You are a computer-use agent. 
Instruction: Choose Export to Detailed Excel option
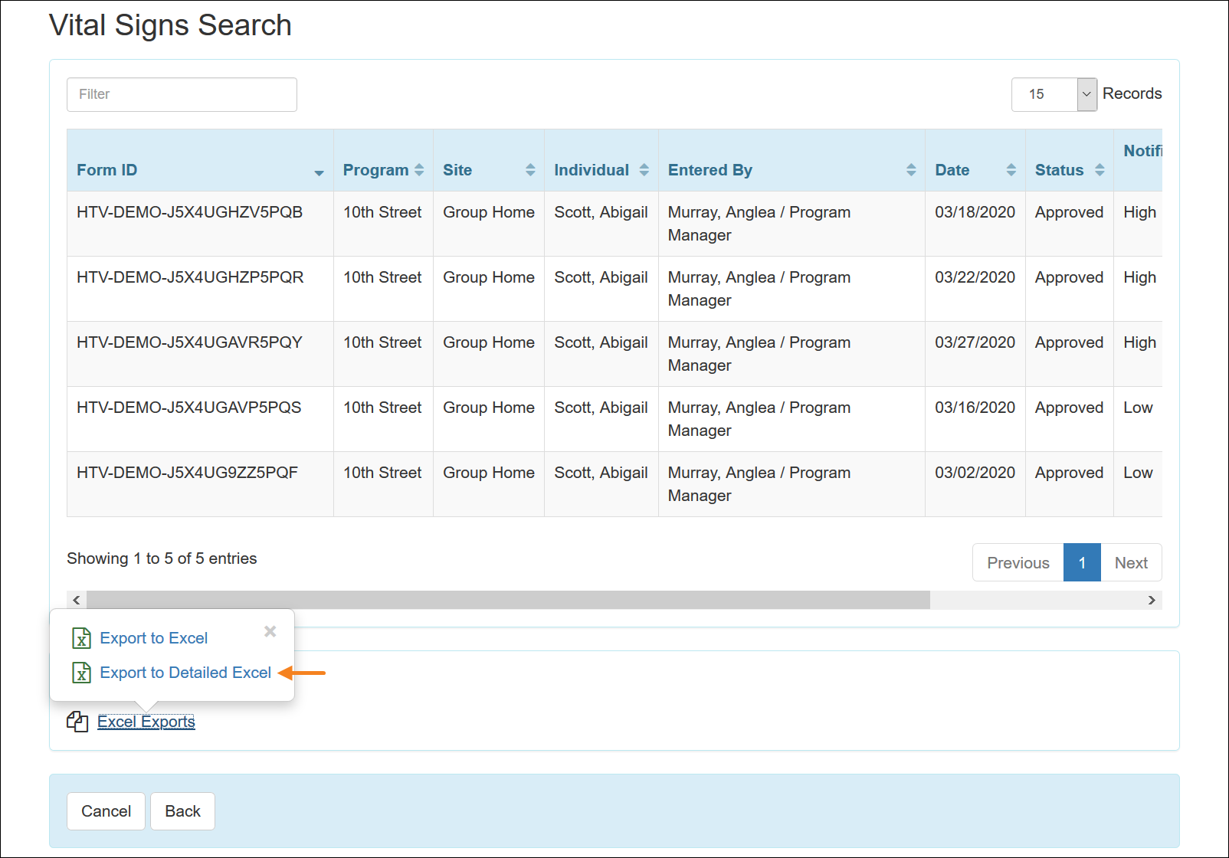click(x=185, y=673)
